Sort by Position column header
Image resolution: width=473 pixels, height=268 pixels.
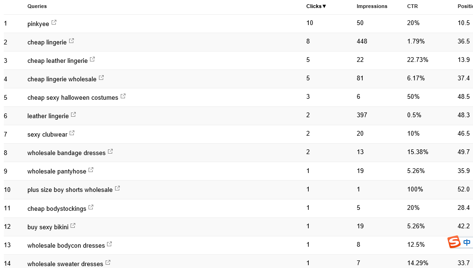465,6
